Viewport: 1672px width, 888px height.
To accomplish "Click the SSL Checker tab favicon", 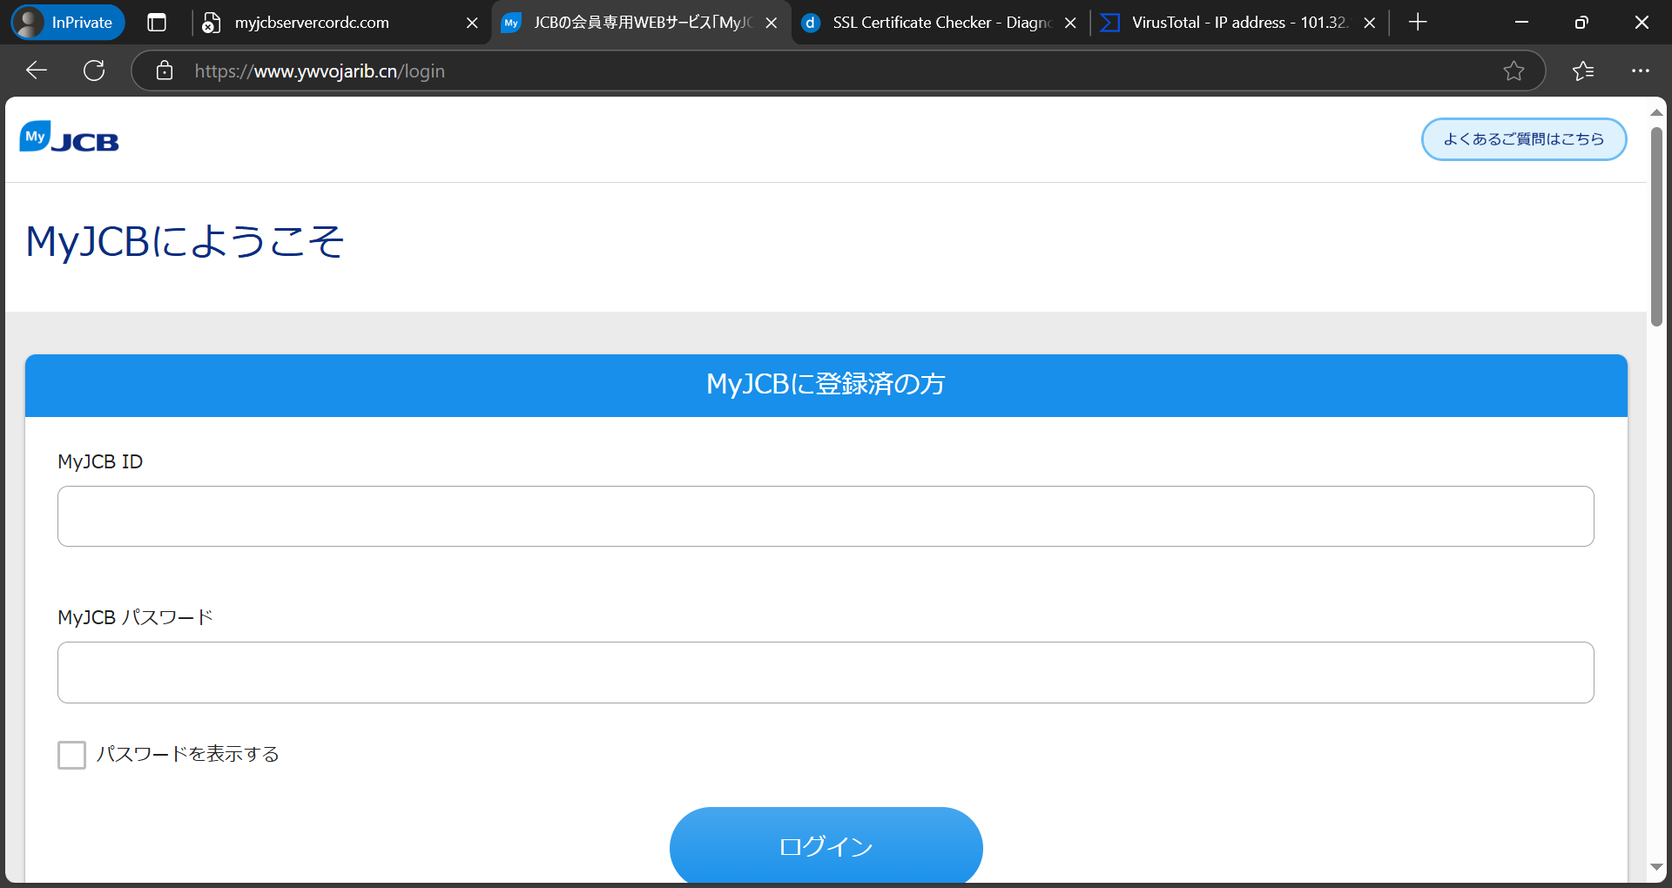I will [811, 23].
